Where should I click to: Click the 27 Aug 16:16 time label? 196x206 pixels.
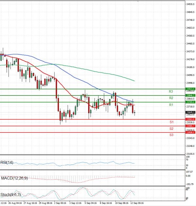coord(30,203)
